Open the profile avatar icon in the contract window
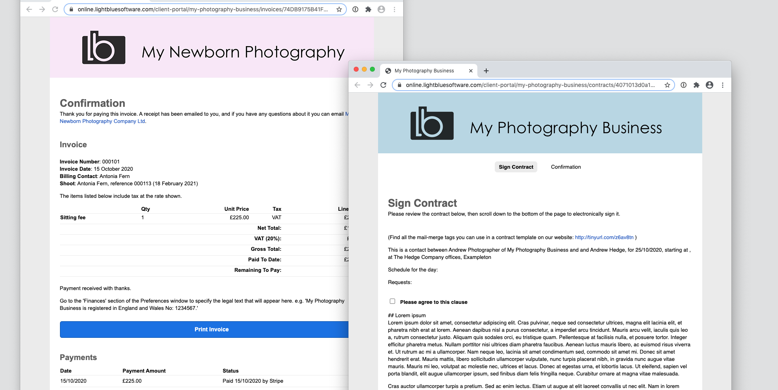The width and height of the screenshot is (778, 390). tap(710, 85)
